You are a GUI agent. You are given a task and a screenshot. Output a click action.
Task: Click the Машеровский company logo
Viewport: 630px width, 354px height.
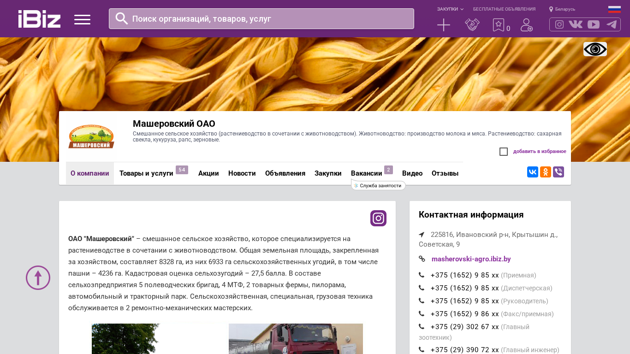pyautogui.click(x=91, y=136)
